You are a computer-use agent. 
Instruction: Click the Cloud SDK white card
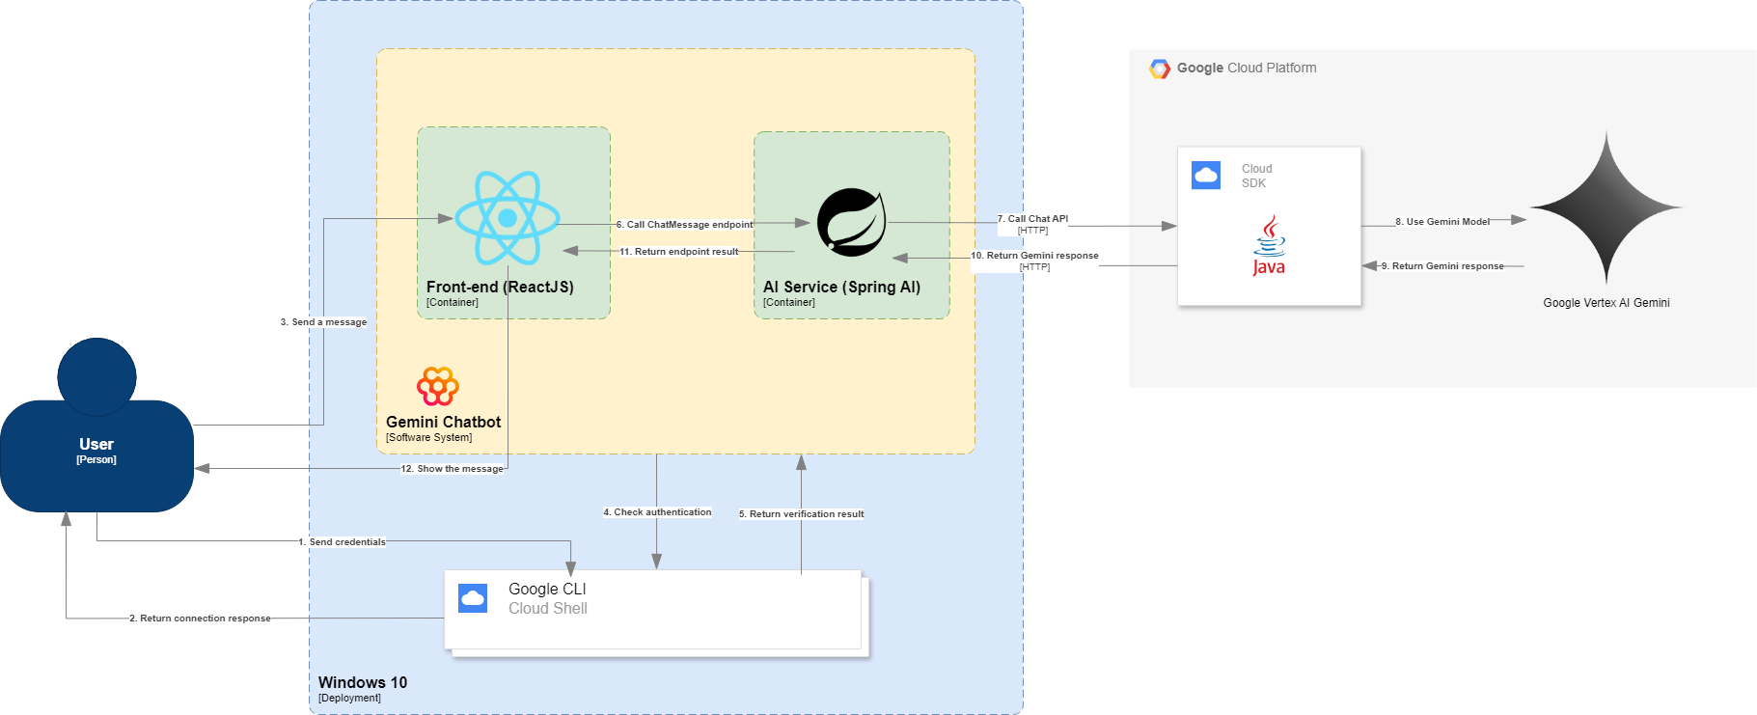tap(1269, 226)
